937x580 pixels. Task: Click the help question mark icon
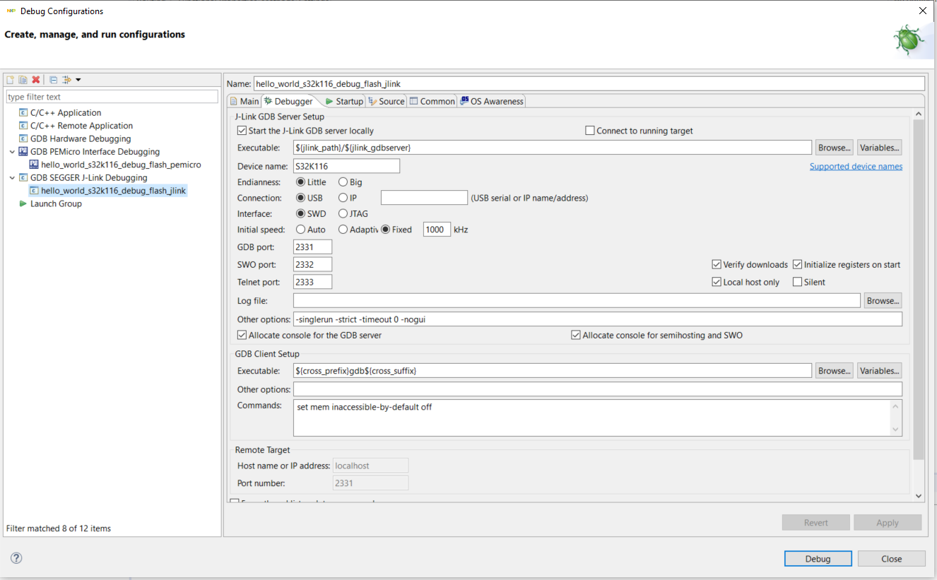[16, 558]
